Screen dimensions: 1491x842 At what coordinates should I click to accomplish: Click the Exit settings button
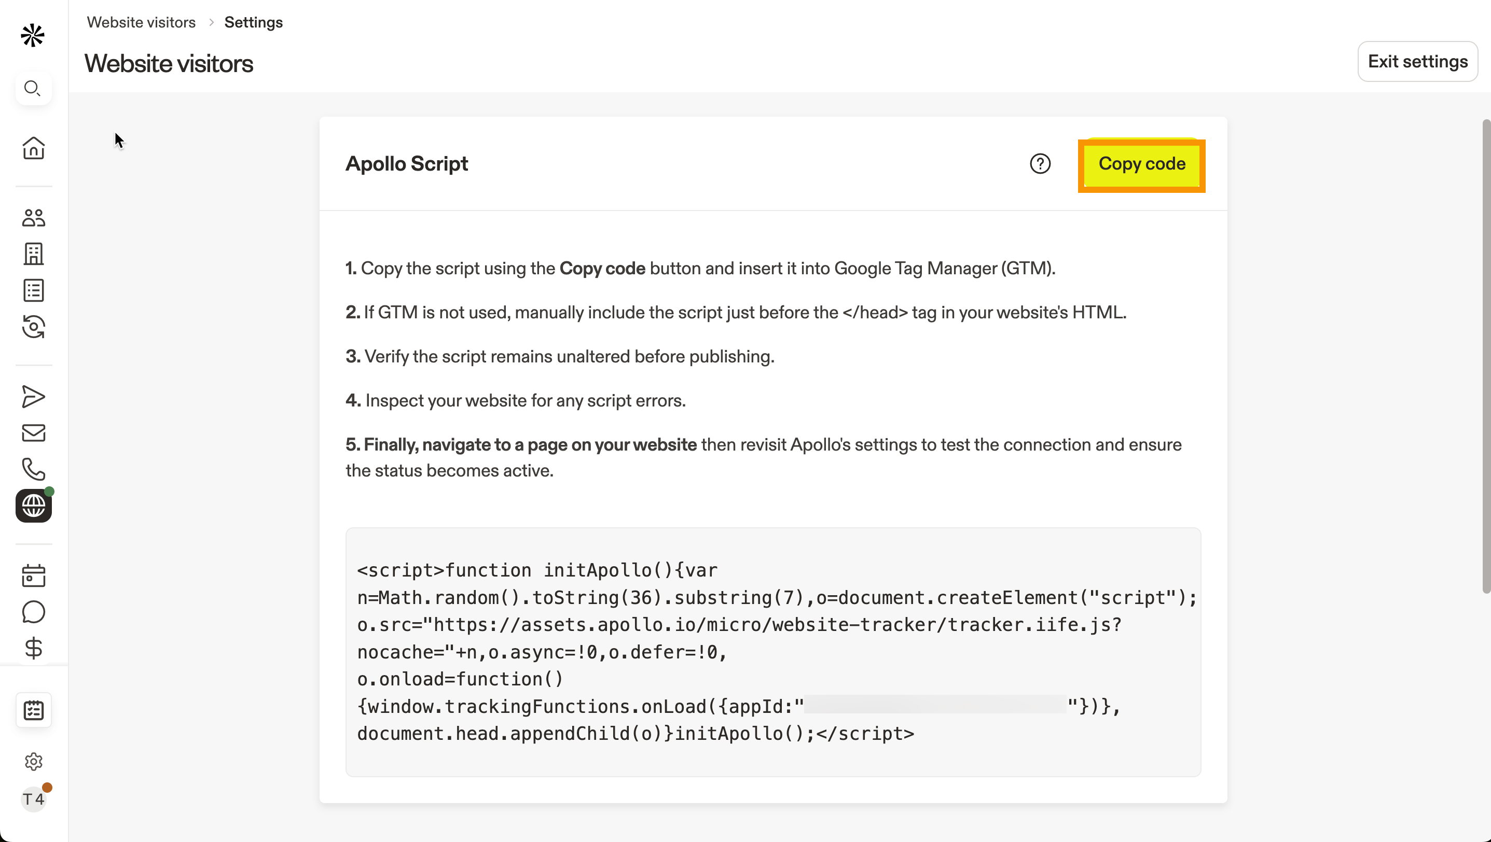(1417, 61)
